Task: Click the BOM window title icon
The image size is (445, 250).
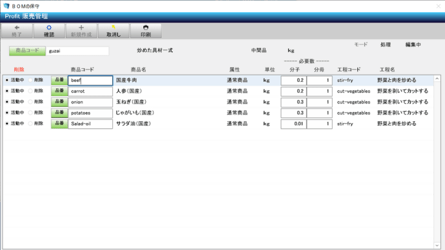Action: click(6, 6)
